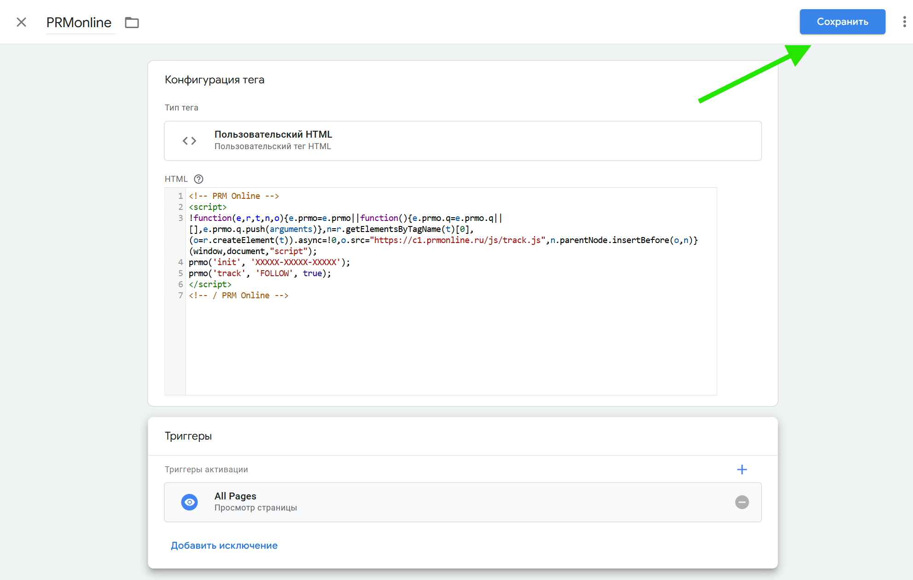Click the Триггеры section header
The height and width of the screenshot is (580, 913).
tap(188, 436)
